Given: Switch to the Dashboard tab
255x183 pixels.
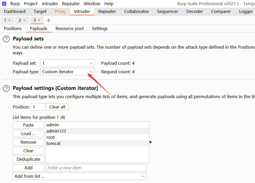Looking at the screenshot, I should coord(15,12).
